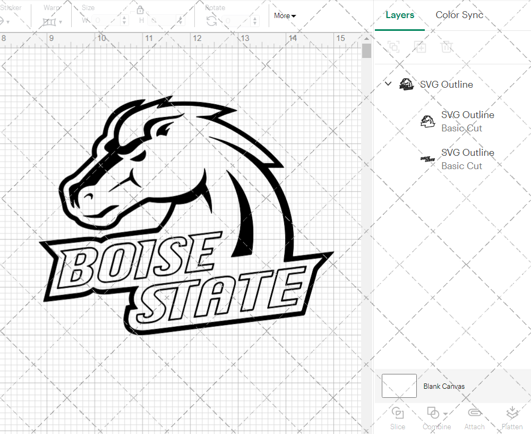Click the Group layers icon
The image size is (531, 434).
click(x=393, y=47)
